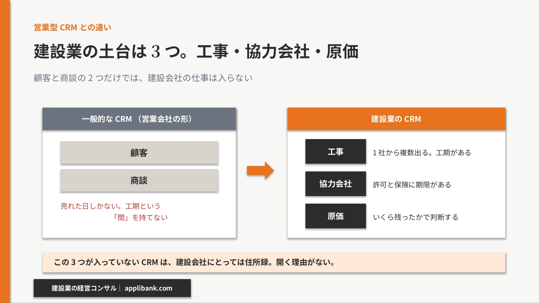Click the footer text "建設業の経営コンサル"
This screenshot has width=539, height=303.
click(84, 288)
